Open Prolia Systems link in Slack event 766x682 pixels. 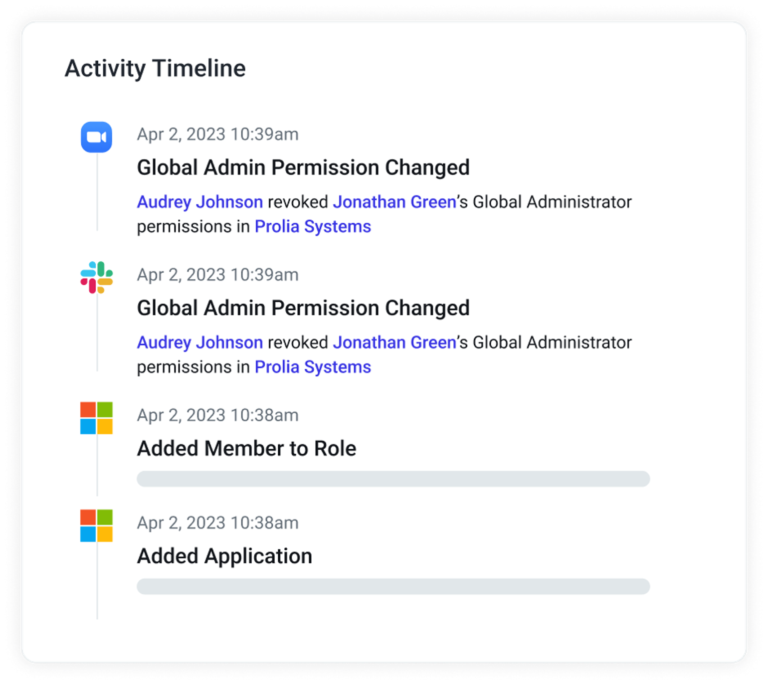pyautogui.click(x=313, y=367)
